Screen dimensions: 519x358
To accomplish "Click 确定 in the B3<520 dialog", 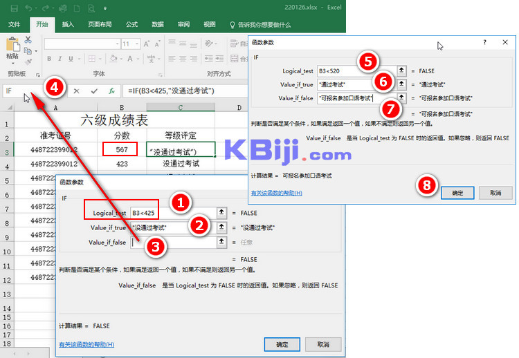I will pos(457,193).
